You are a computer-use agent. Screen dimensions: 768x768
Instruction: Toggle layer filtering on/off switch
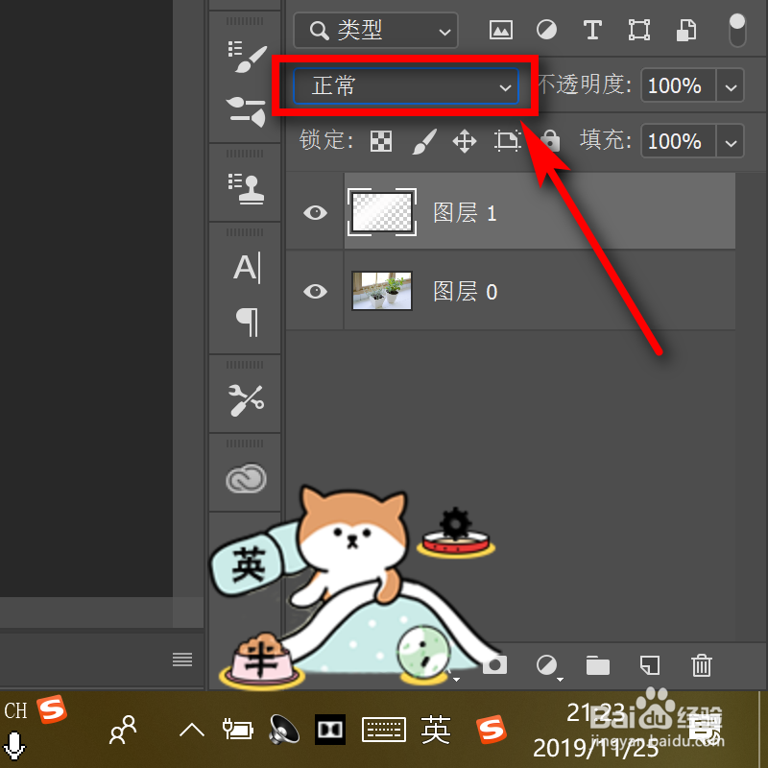[x=737, y=30]
